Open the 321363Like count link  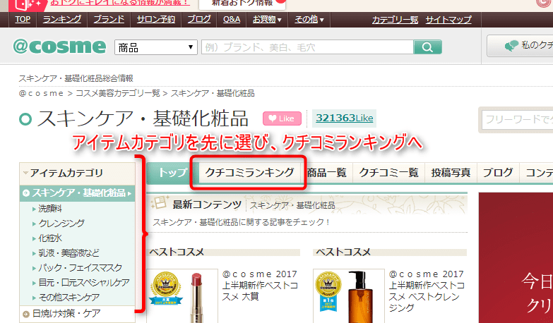[x=344, y=118]
